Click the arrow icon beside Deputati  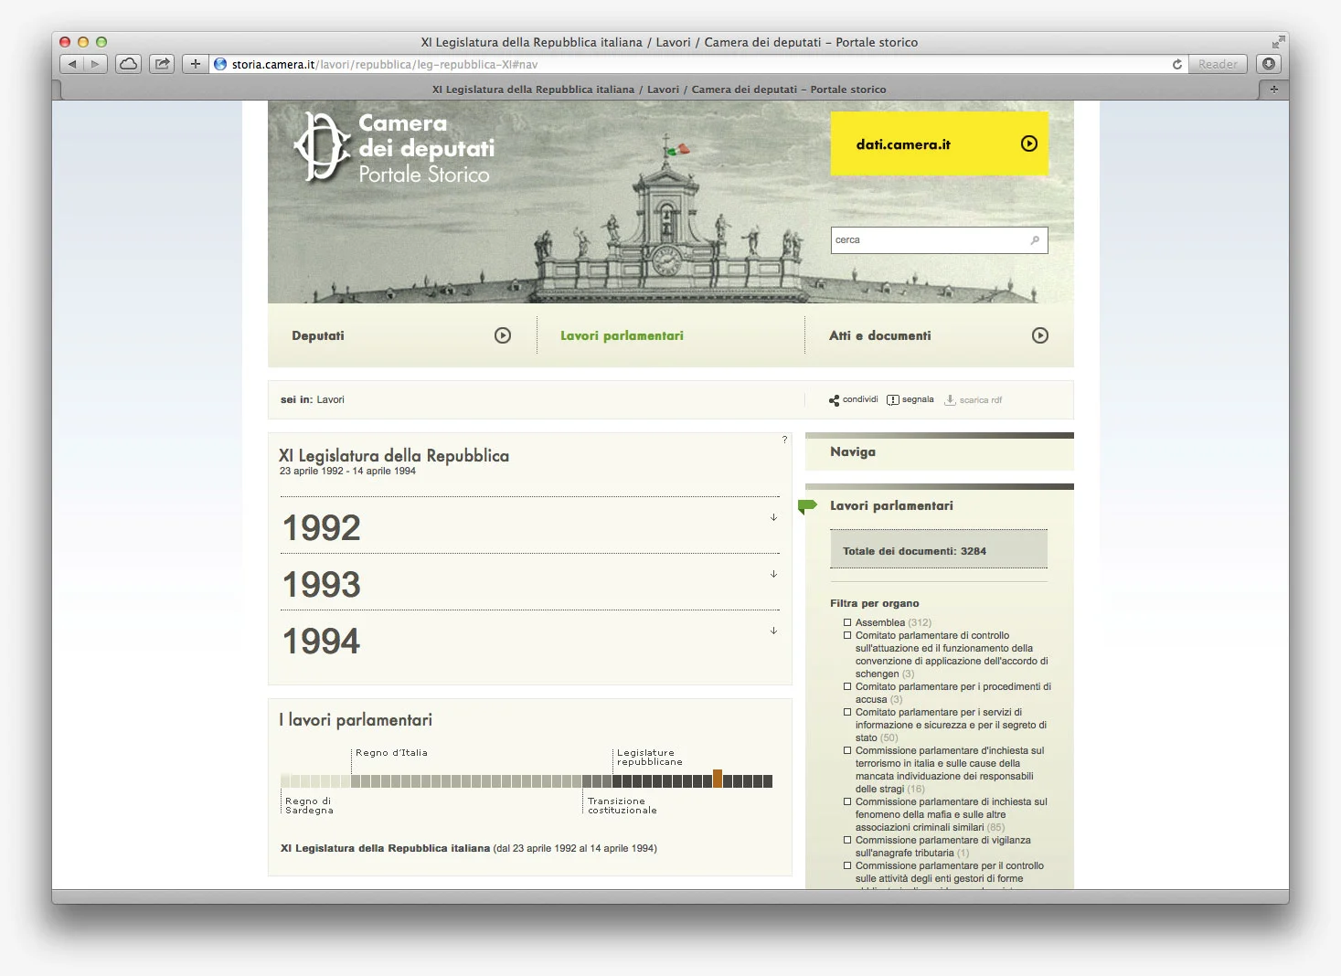pyautogui.click(x=503, y=335)
